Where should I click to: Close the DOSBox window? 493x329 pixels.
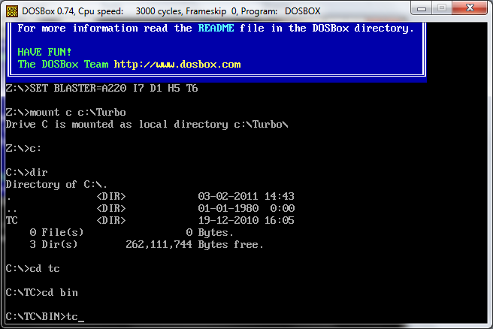[470, 8]
